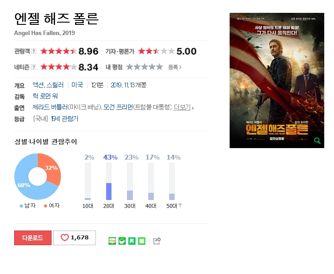Click the red 다운로드 button
The width and height of the screenshot is (334, 274).
[33, 238]
